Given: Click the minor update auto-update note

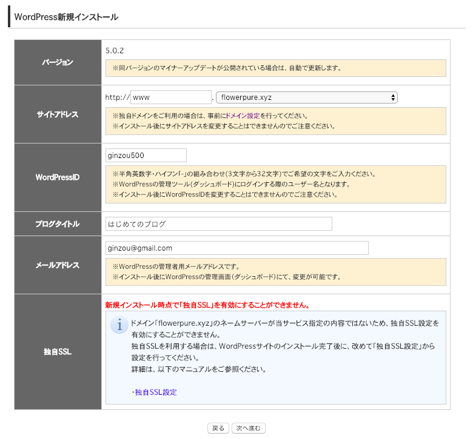Looking at the screenshot, I should pos(227,68).
